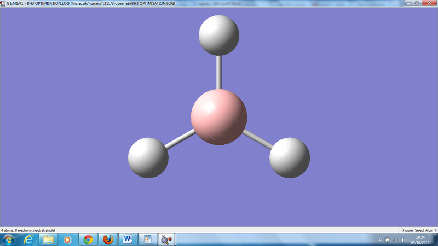Click the '4 atoms, 8 electrons, neutral, singlet' status text
The width and height of the screenshot is (438, 246).
click(x=28, y=230)
